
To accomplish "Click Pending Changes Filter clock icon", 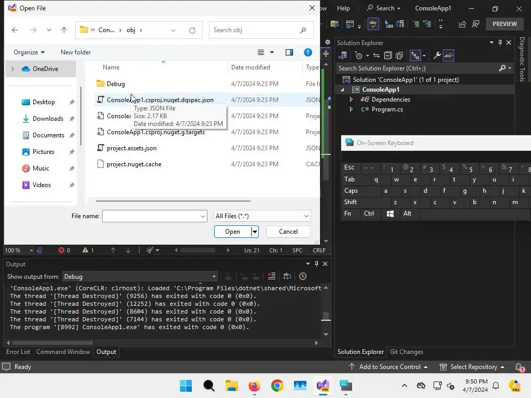I will tap(359, 55).
